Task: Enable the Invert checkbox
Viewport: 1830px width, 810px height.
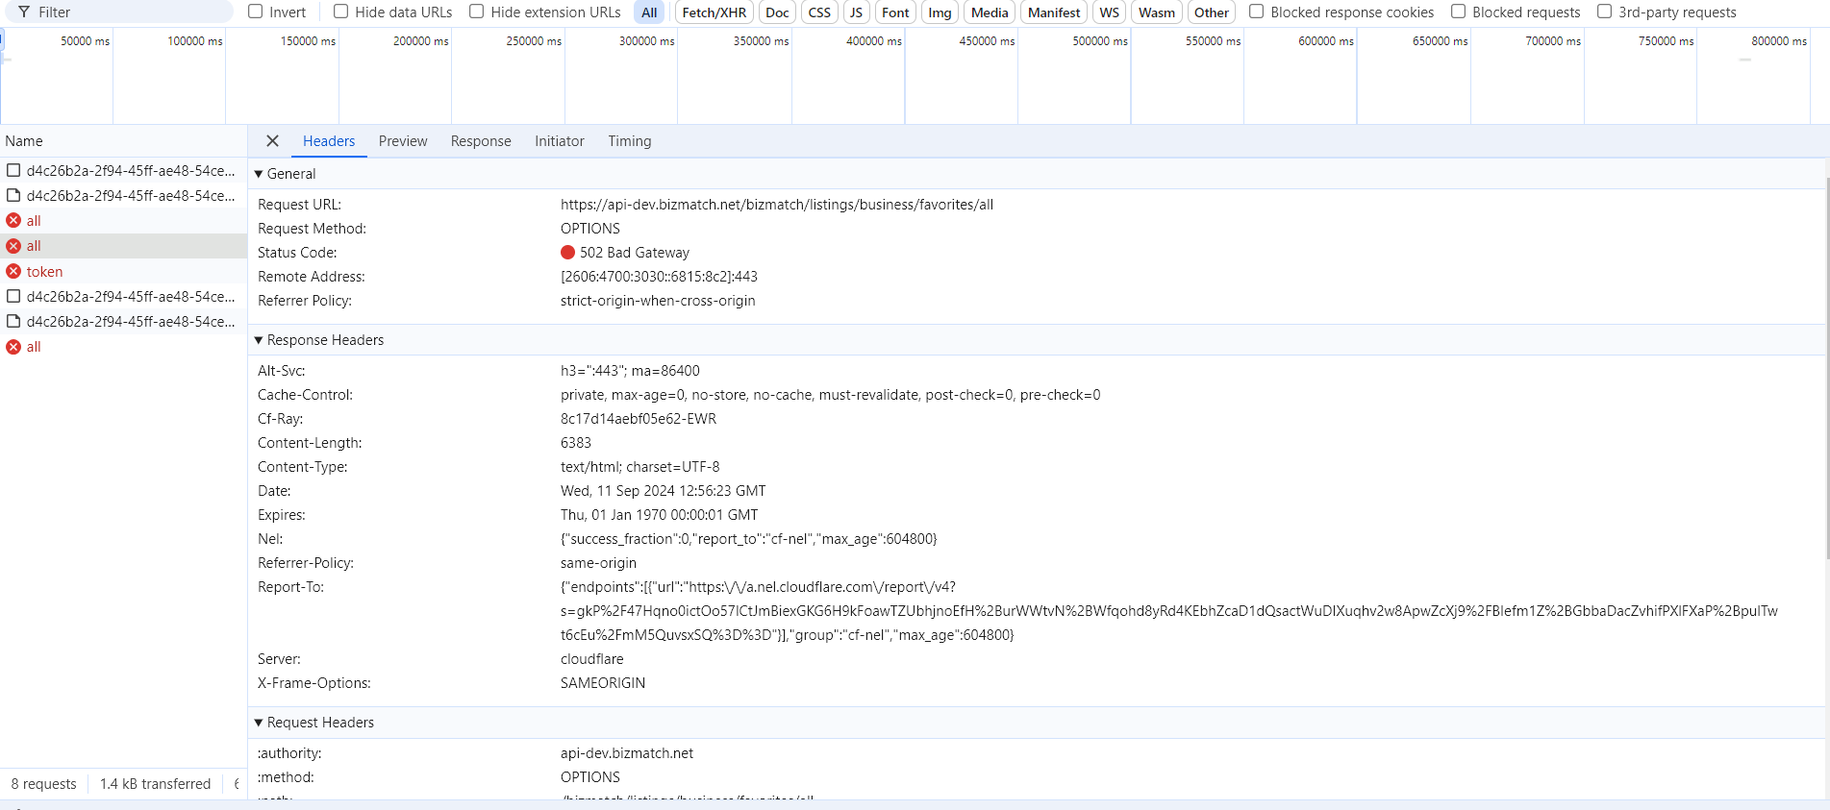Action: tap(256, 12)
